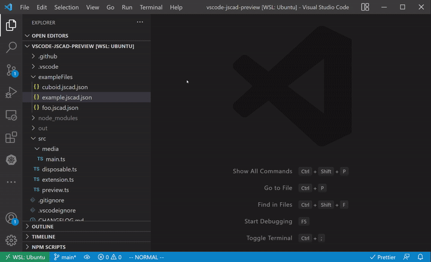Open the errors and warnings status item
The width and height of the screenshot is (431, 262).
tap(110, 257)
